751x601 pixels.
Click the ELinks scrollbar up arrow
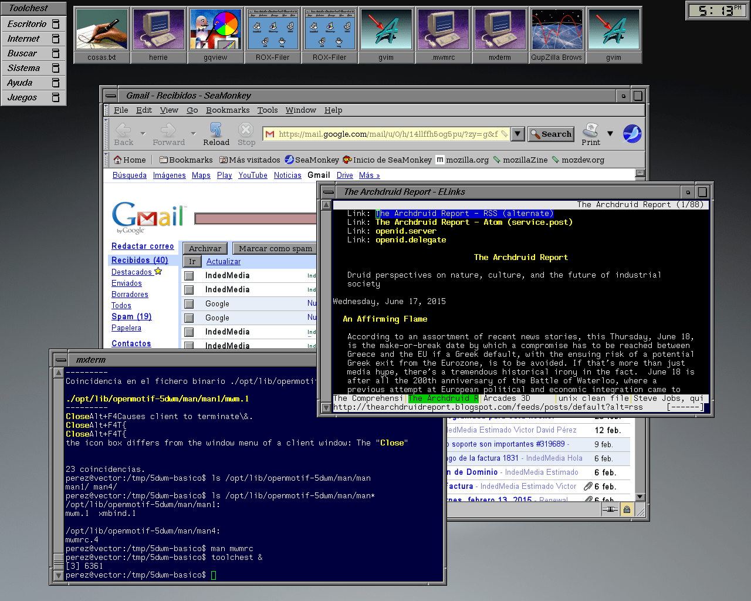point(326,205)
